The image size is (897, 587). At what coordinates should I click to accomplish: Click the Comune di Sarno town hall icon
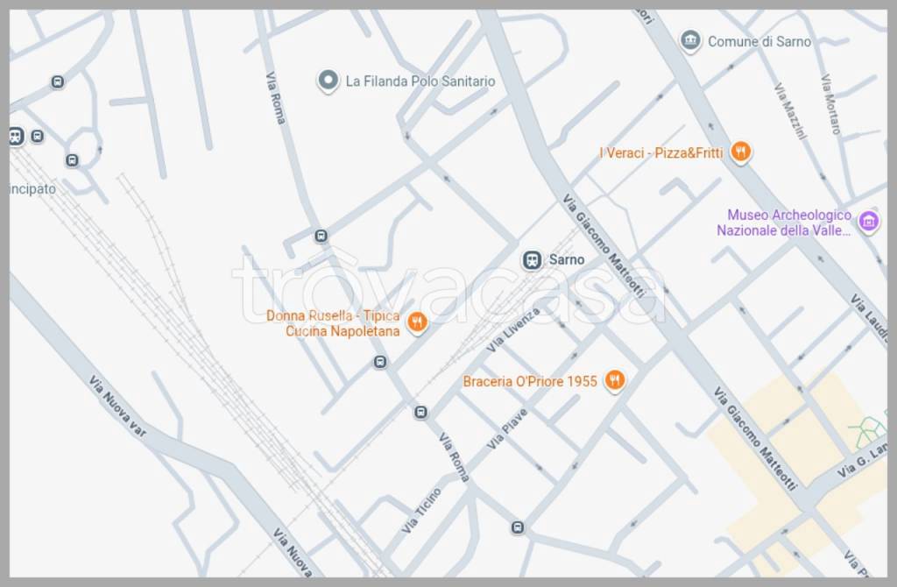690,41
